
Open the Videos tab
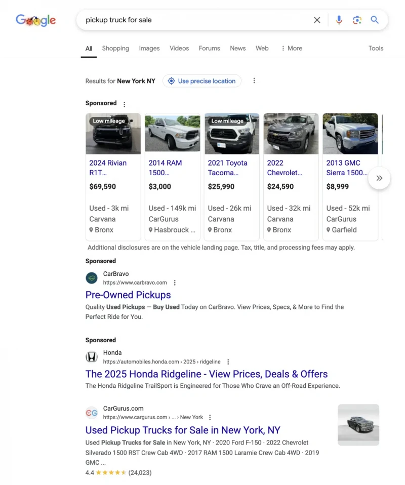pos(179,48)
